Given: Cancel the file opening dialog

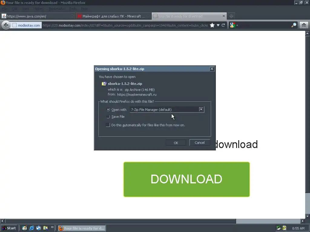Looking at the screenshot, I should pyautogui.click(x=200, y=143).
